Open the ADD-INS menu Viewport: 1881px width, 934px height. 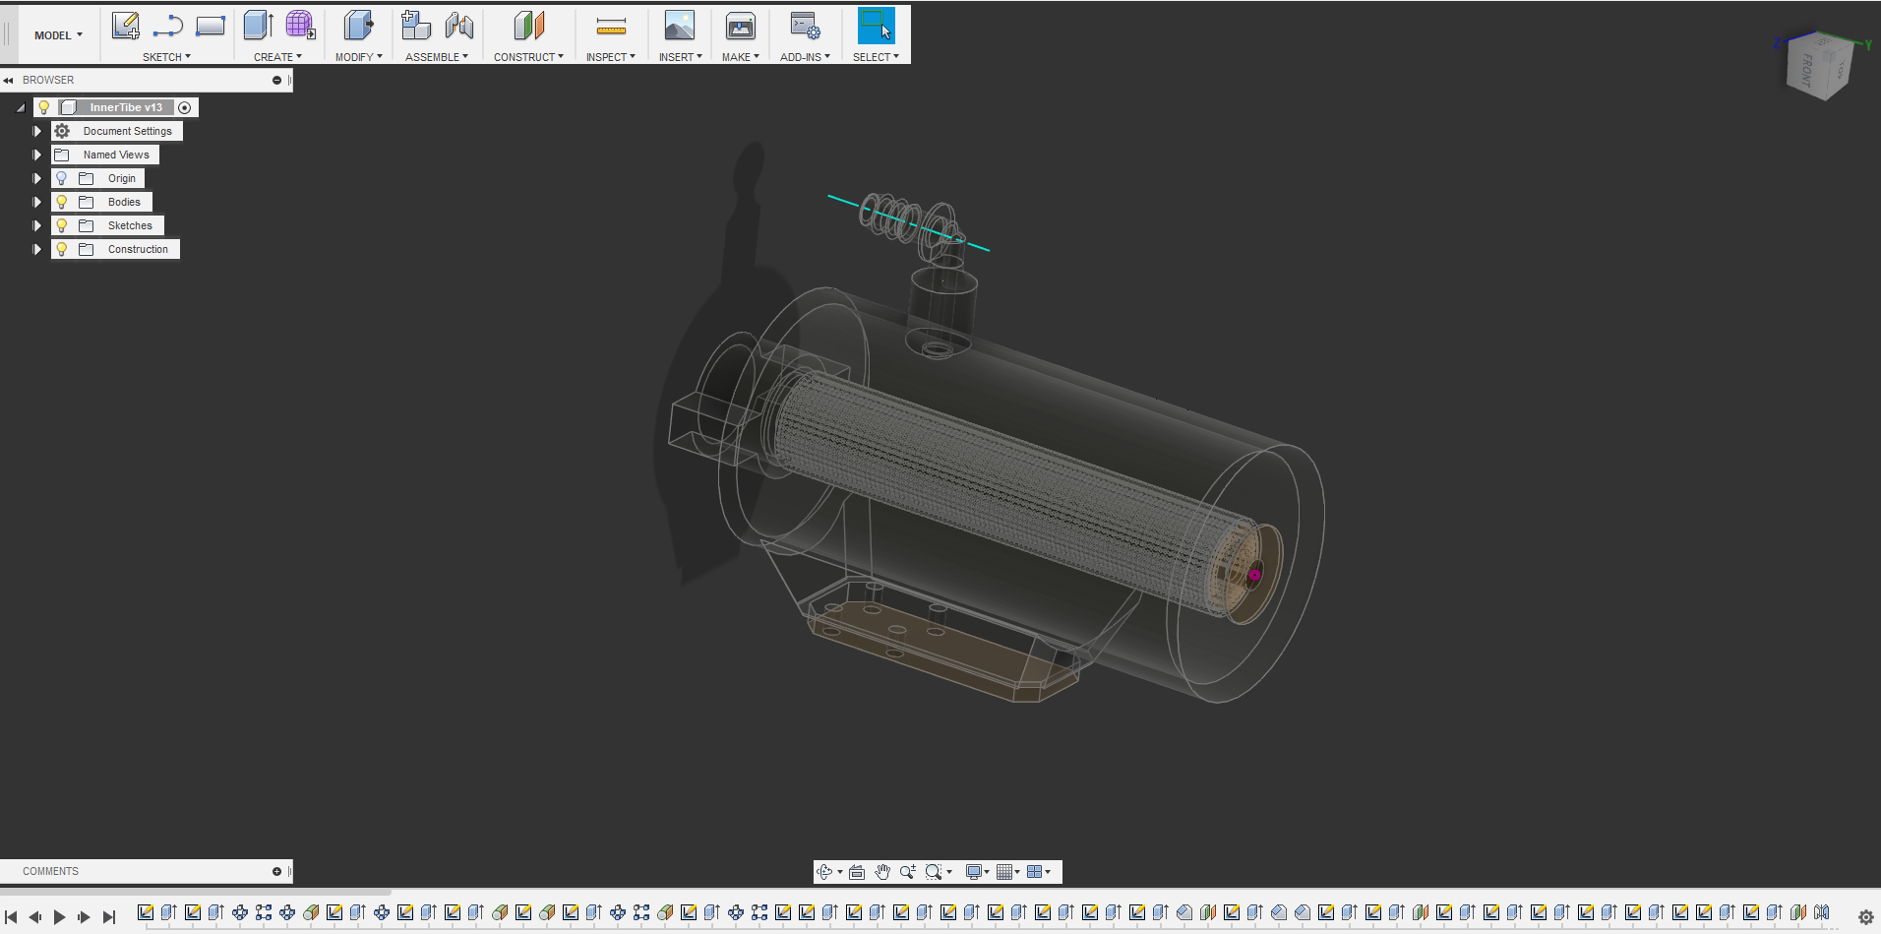(x=805, y=57)
